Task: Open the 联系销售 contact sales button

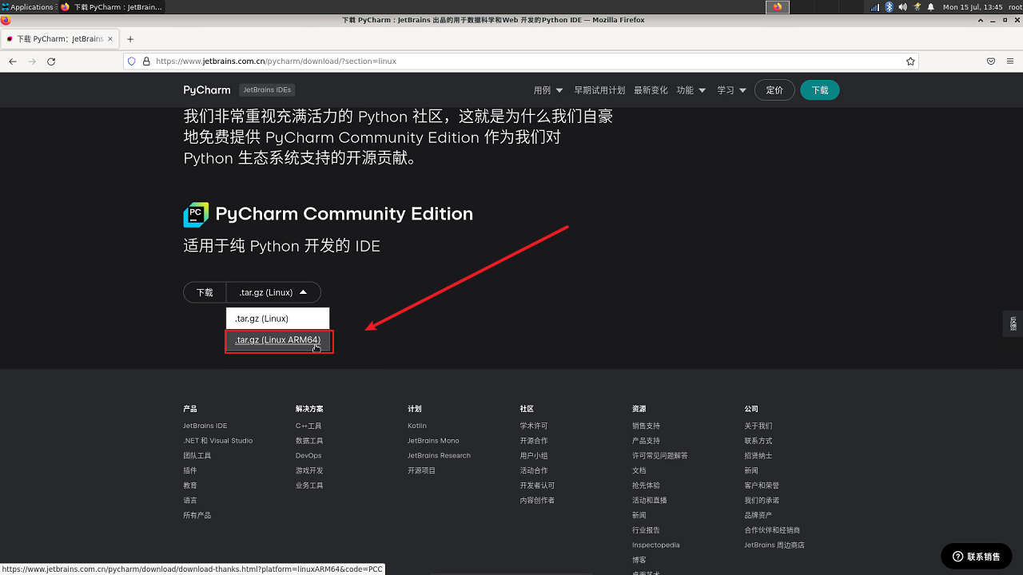Action: (977, 557)
